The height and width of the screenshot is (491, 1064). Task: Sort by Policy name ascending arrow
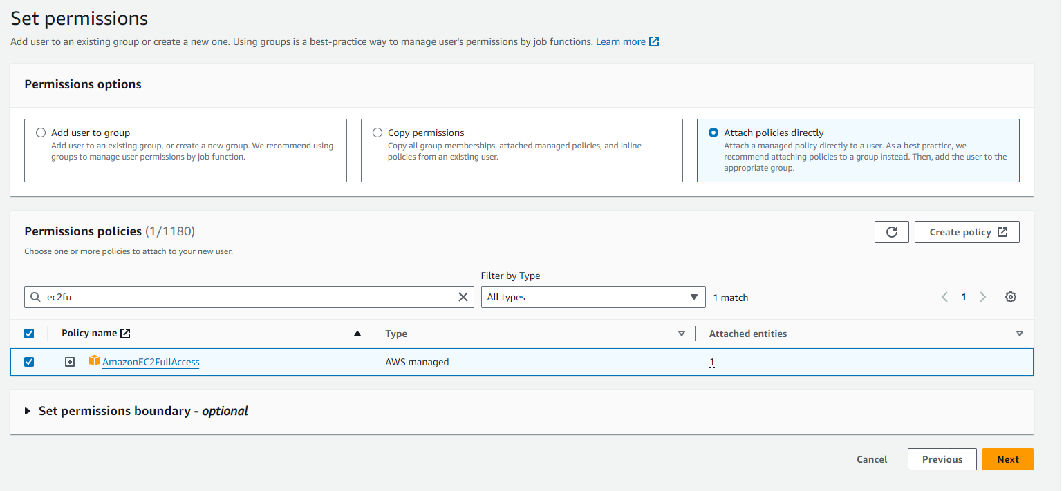pos(357,334)
